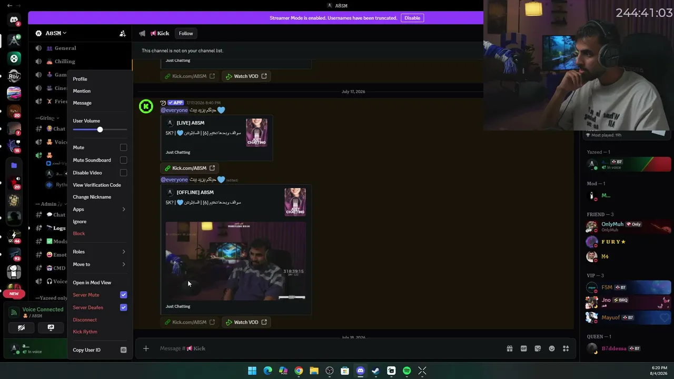Viewport: 674px width, 379px height.
Task: Click the announcement megaphone icon in channel header
Action: click(x=142, y=33)
